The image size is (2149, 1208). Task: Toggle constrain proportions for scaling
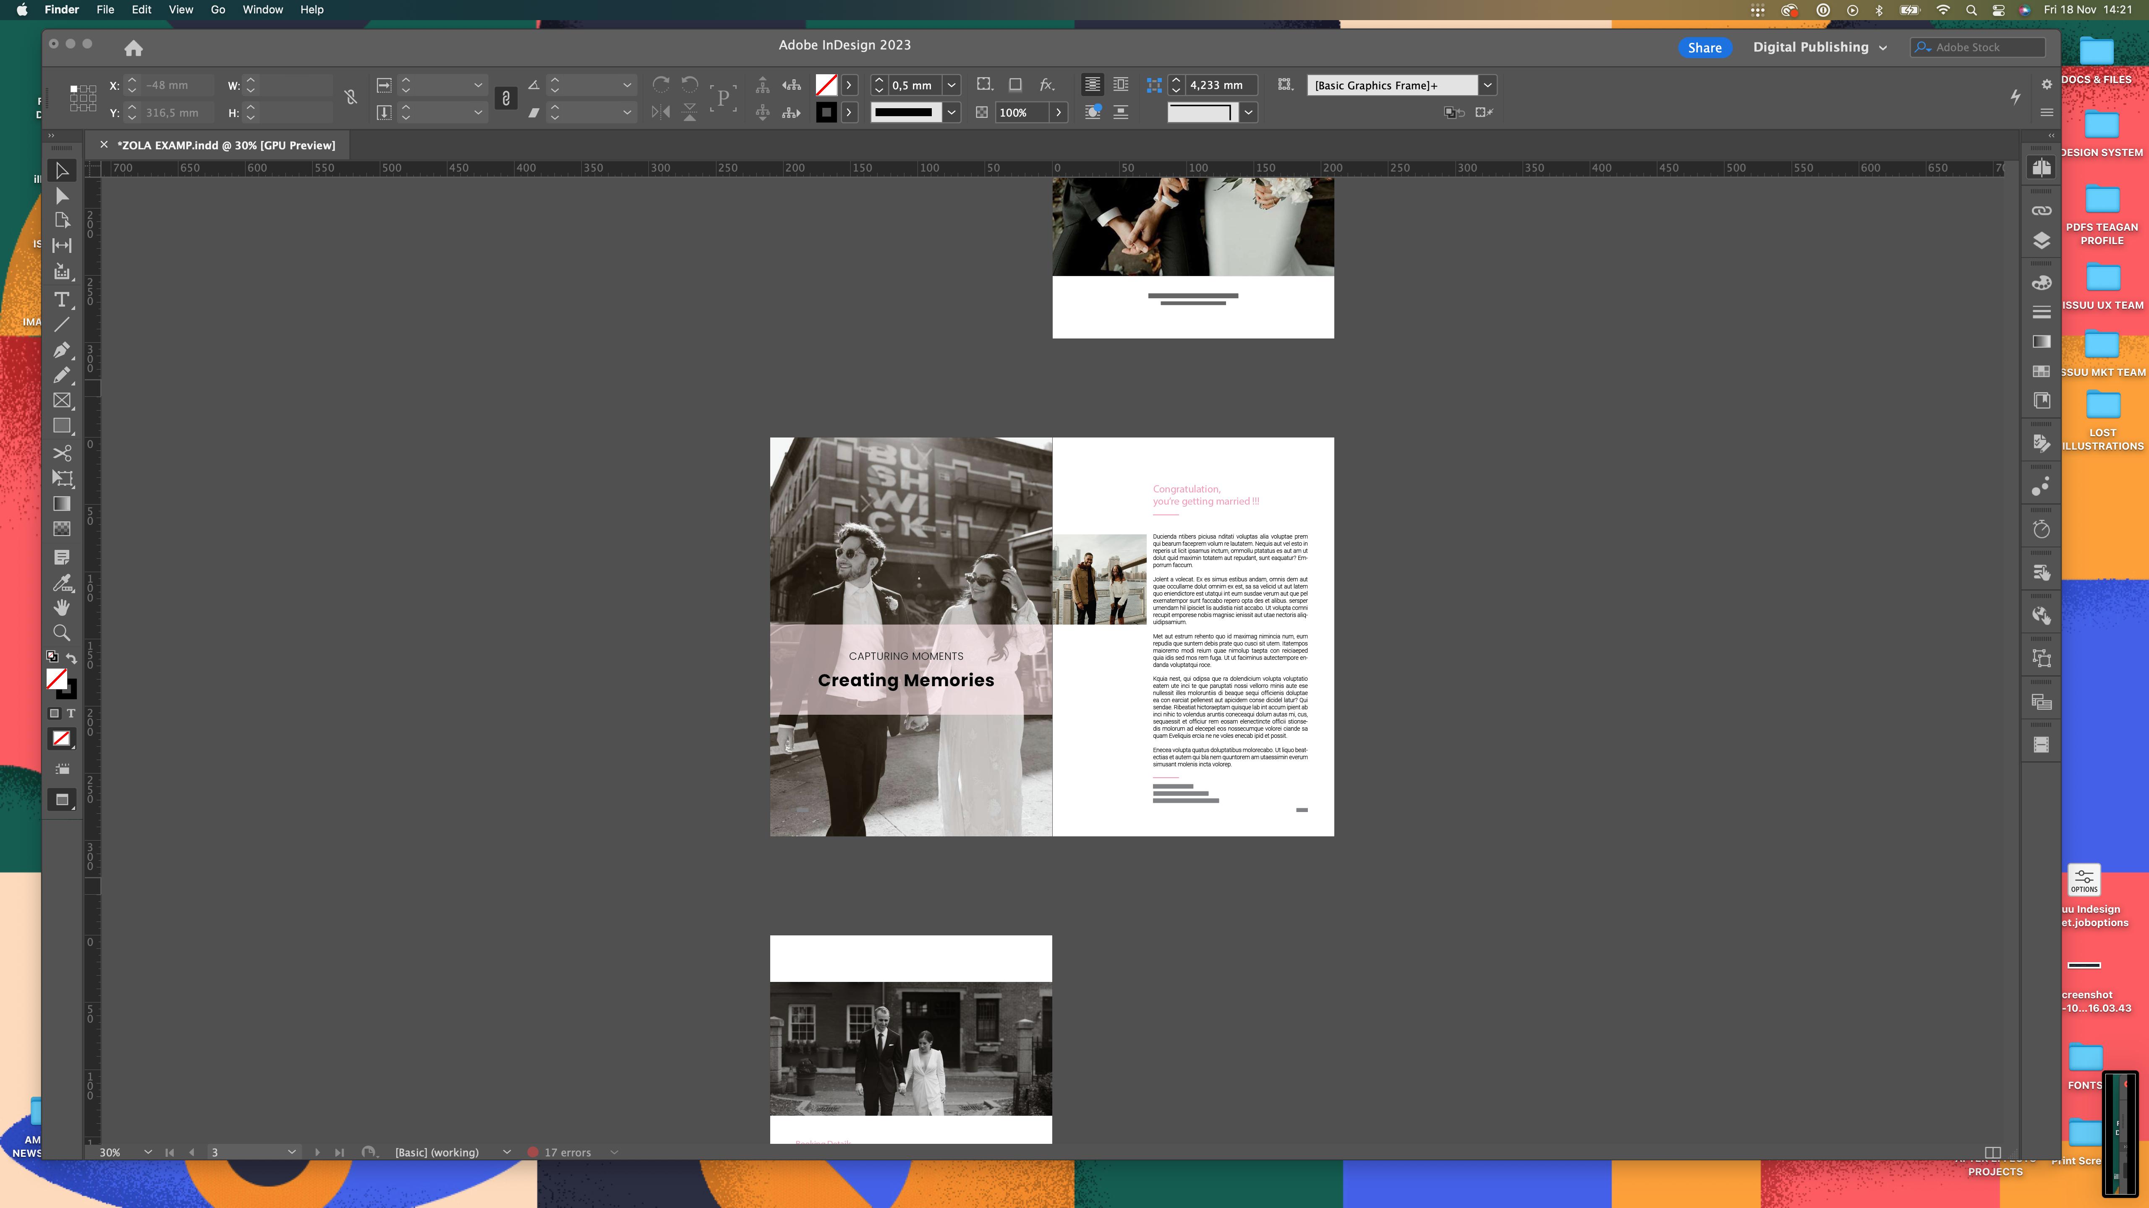505,99
